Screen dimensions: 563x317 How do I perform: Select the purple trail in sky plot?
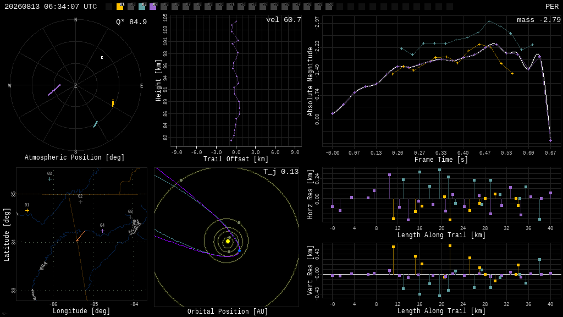click(x=54, y=90)
